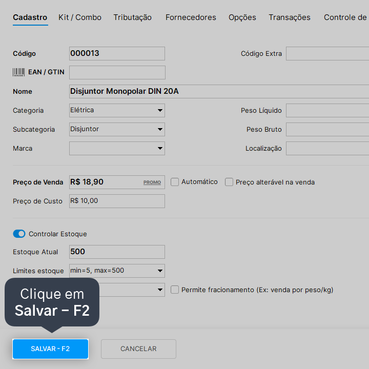This screenshot has height=369, width=369.
Task: Open the Tributação tab
Action: coord(133,17)
